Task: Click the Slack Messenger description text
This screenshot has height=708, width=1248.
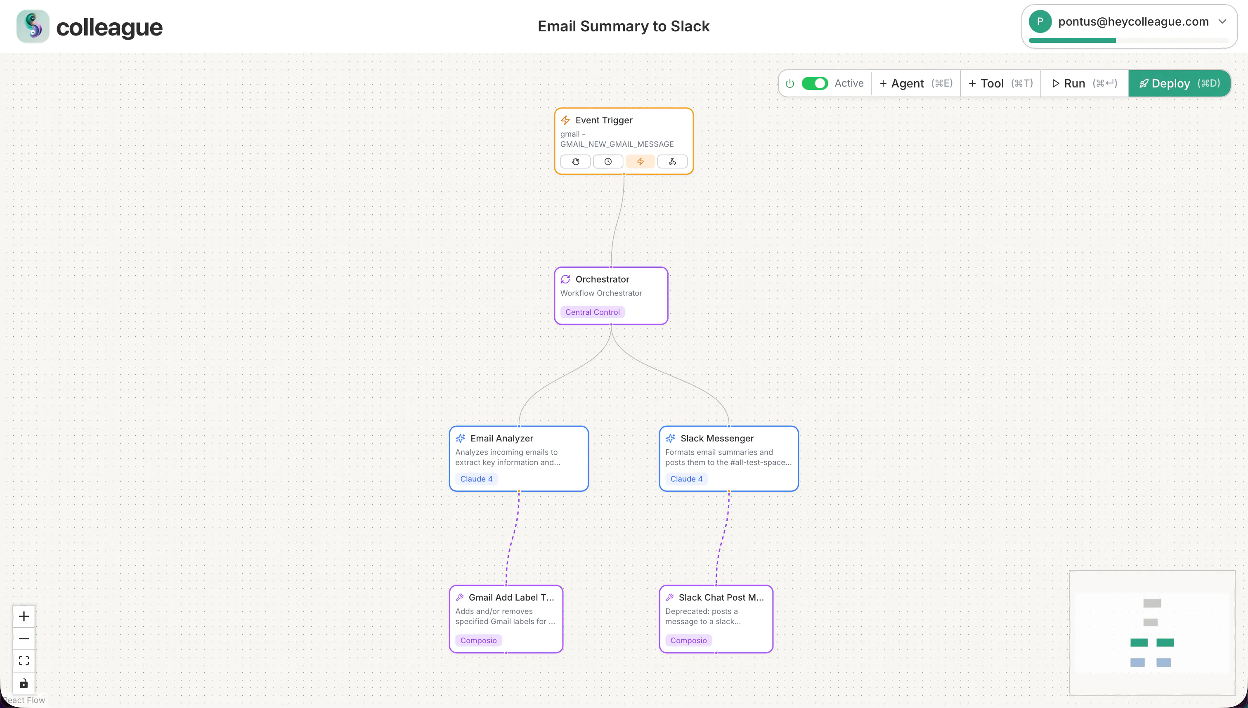Action: [728, 457]
